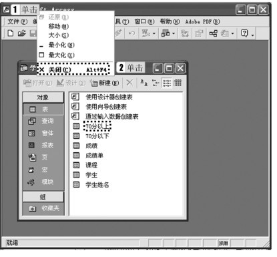Close the database window with its X

(180, 68)
